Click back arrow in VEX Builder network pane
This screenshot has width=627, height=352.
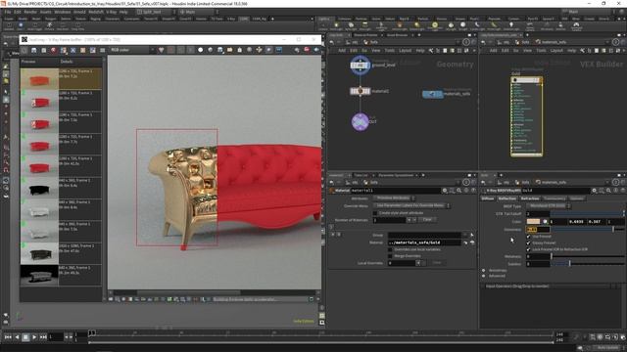483,42
